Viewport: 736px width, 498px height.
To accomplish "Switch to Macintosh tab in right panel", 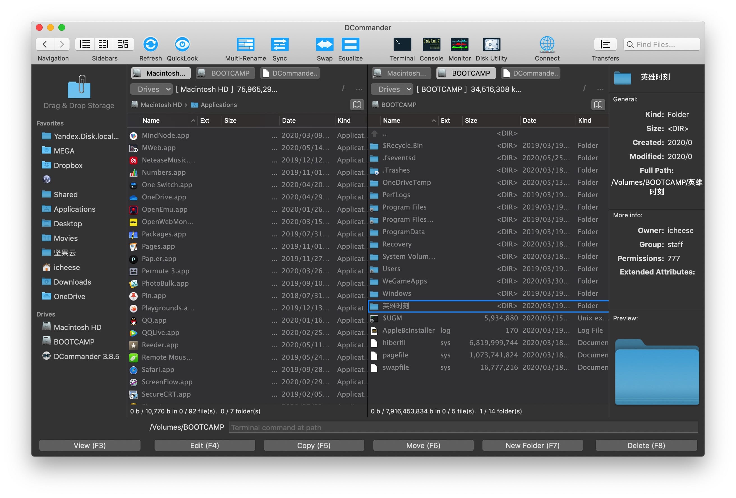I will 402,73.
